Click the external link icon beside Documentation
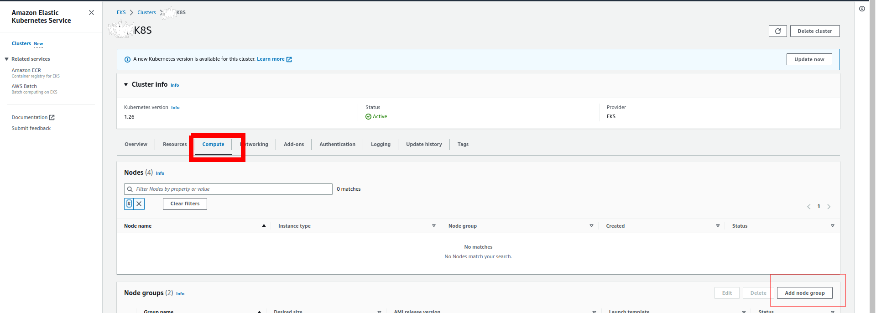Image resolution: width=876 pixels, height=313 pixels. click(52, 118)
